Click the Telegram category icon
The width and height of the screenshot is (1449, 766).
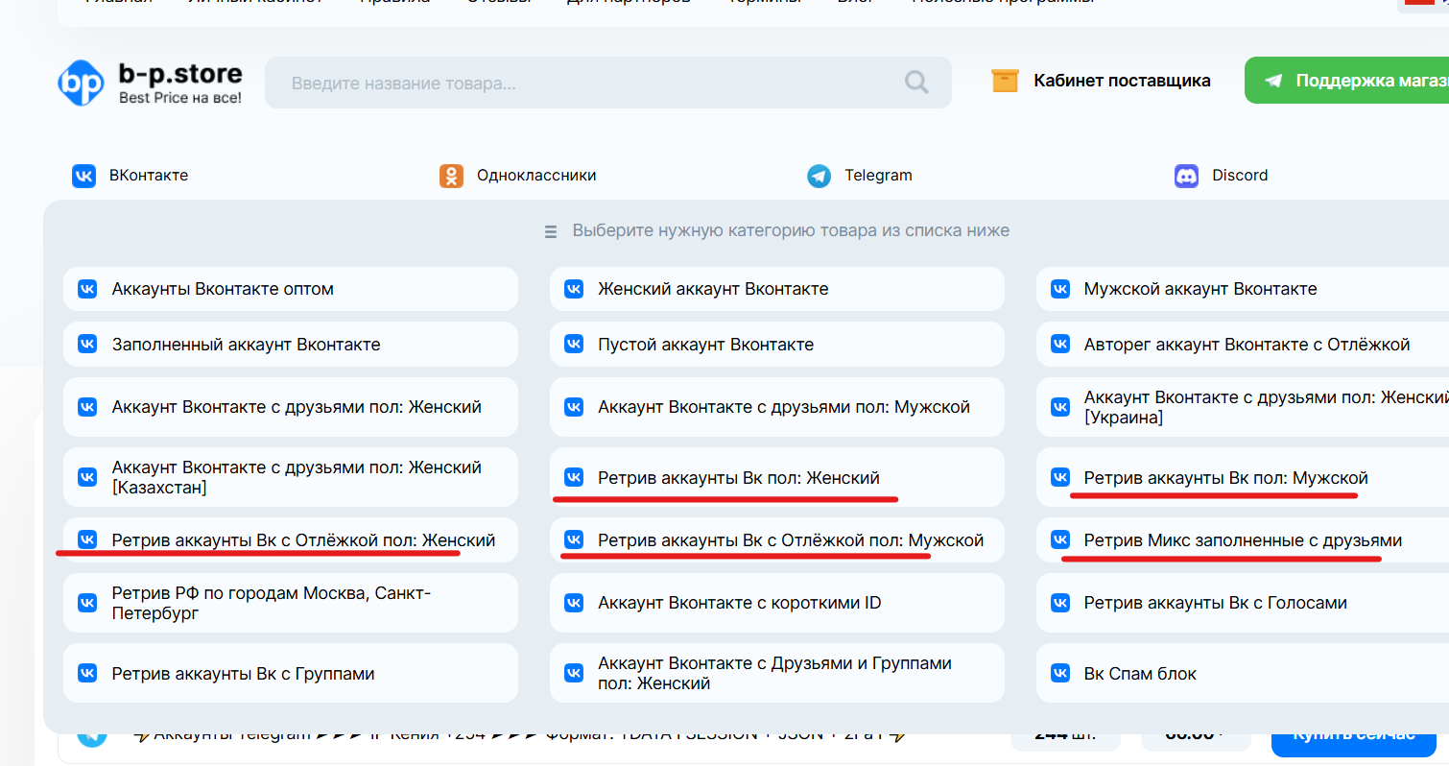pyautogui.click(x=819, y=176)
